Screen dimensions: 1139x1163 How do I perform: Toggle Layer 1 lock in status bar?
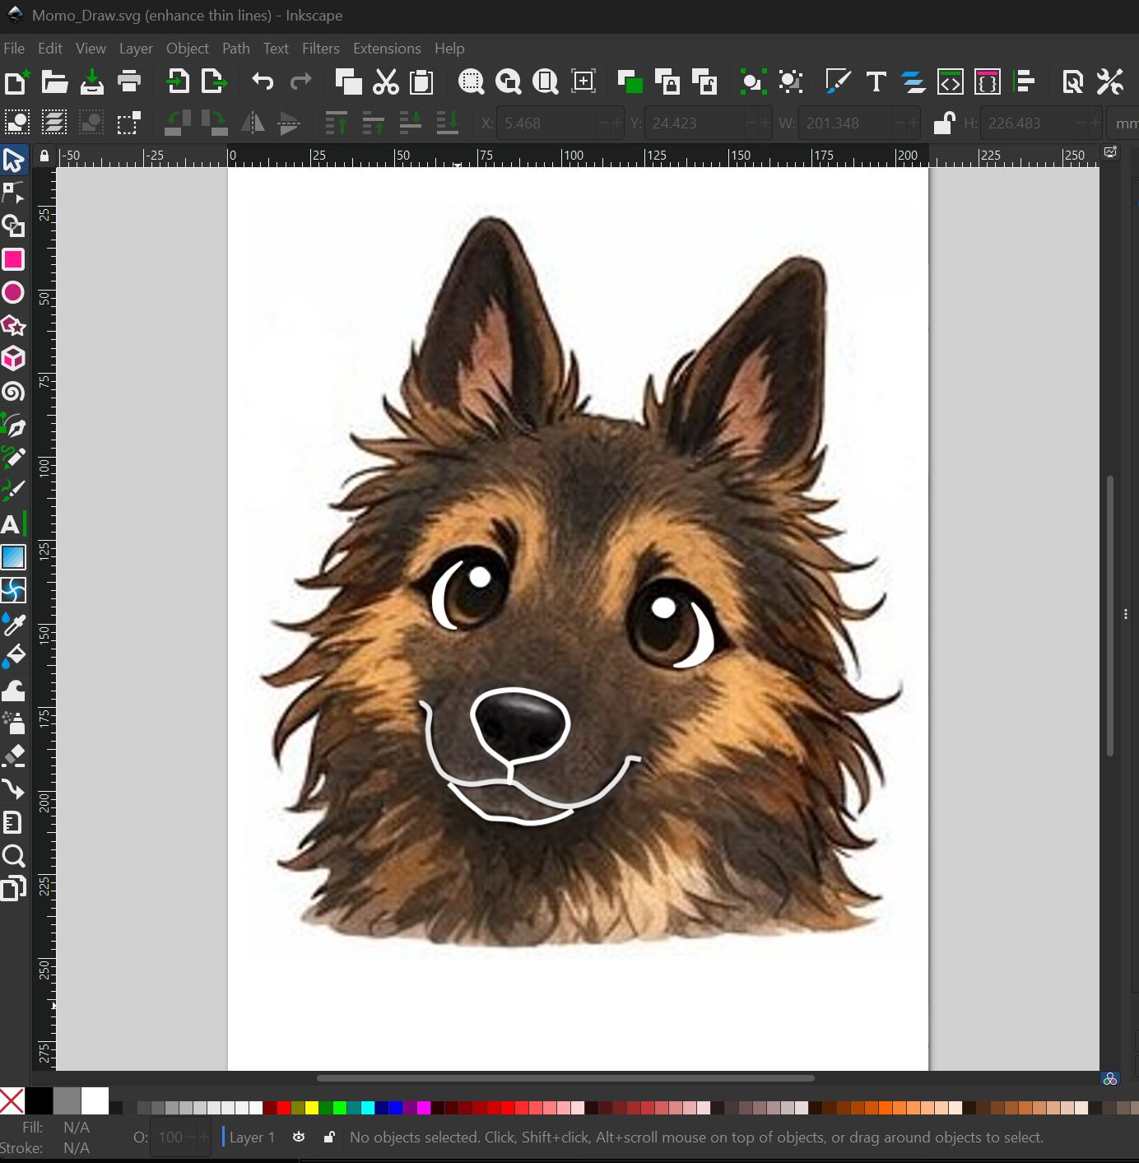point(329,1137)
